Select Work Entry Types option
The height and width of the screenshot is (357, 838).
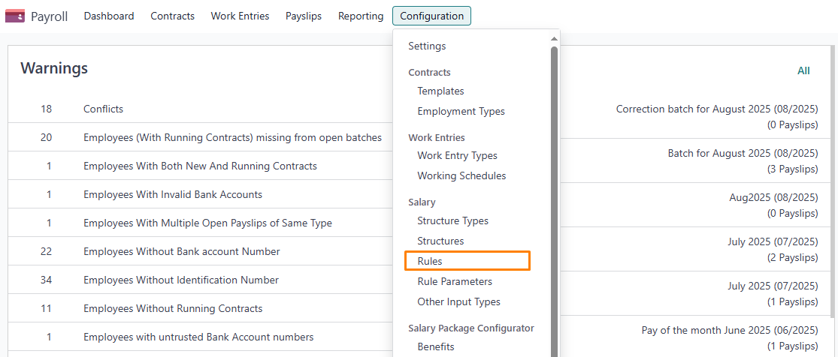pos(458,156)
